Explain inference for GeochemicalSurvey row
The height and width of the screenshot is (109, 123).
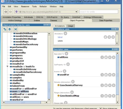pyautogui.click(x=102, y=85)
